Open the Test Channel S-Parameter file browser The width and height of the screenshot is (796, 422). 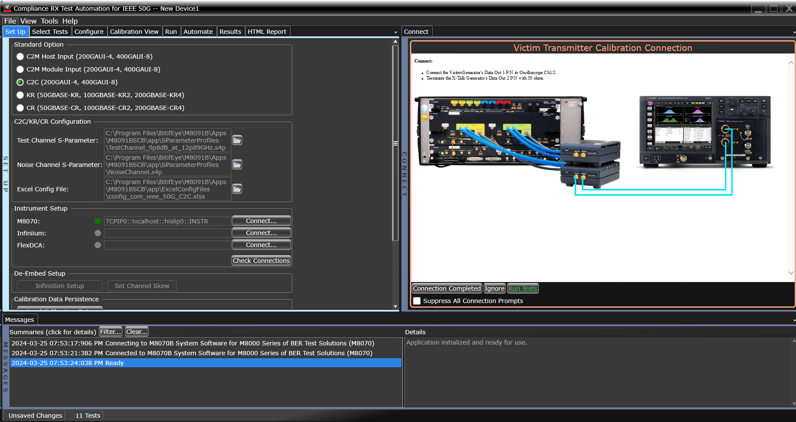click(x=237, y=140)
